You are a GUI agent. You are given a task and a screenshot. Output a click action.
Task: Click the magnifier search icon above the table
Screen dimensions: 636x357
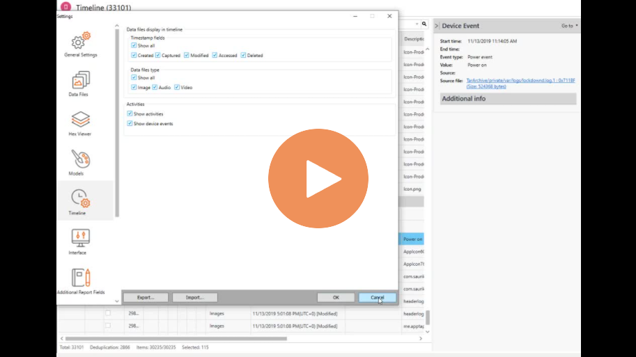(x=424, y=24)
